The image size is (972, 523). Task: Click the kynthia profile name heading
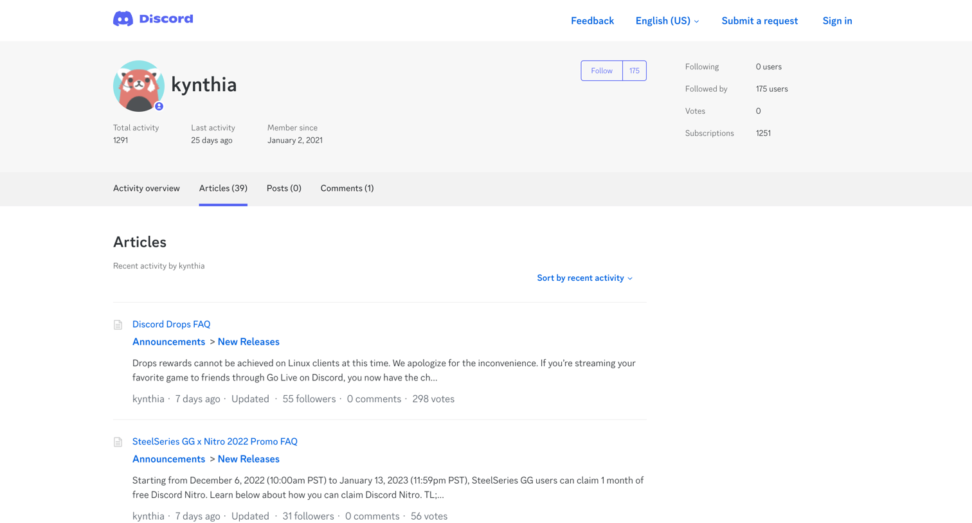click(x=204, y=85)
